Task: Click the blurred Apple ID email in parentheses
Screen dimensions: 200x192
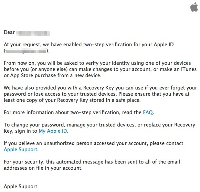Action: tap(25, 51)
